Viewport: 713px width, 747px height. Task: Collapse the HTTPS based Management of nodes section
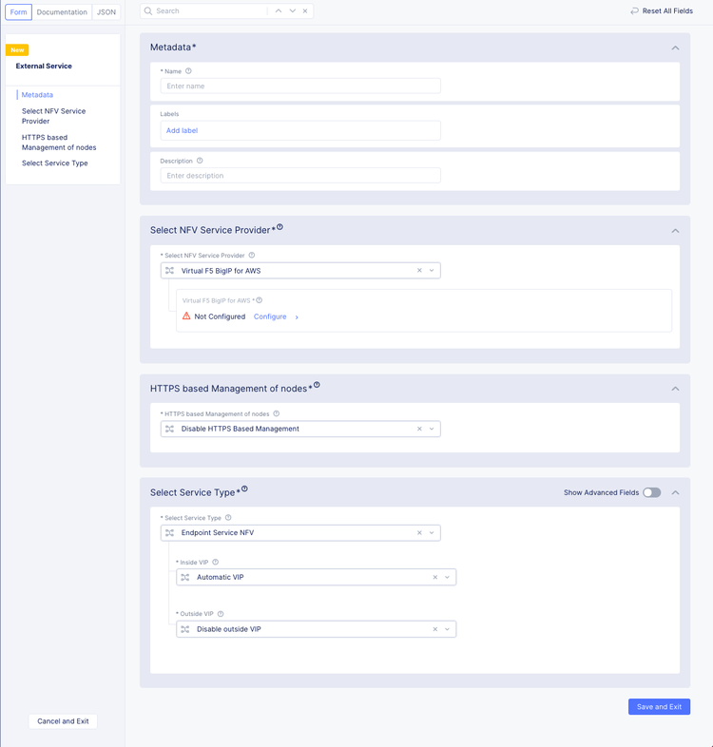[675, 389]
